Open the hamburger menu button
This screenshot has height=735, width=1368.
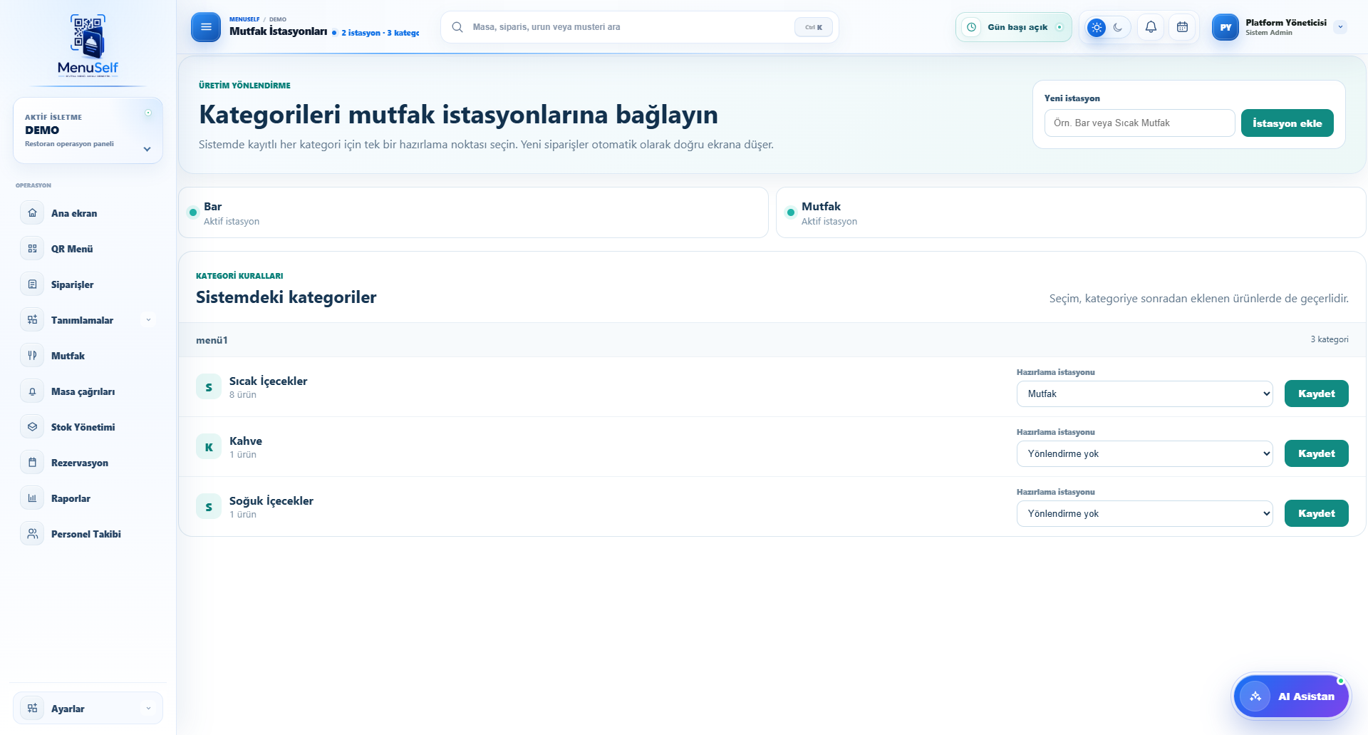point(206,27)
